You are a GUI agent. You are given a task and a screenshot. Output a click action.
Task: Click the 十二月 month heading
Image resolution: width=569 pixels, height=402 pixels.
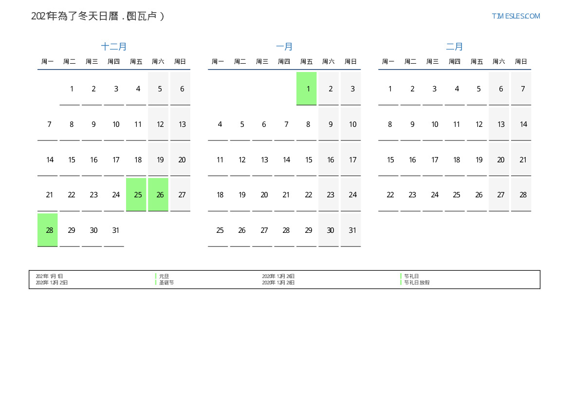point(114,47)
